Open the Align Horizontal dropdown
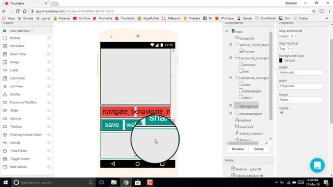The width and height of the screenshot is (333, 187). click(x=288, y=36)
